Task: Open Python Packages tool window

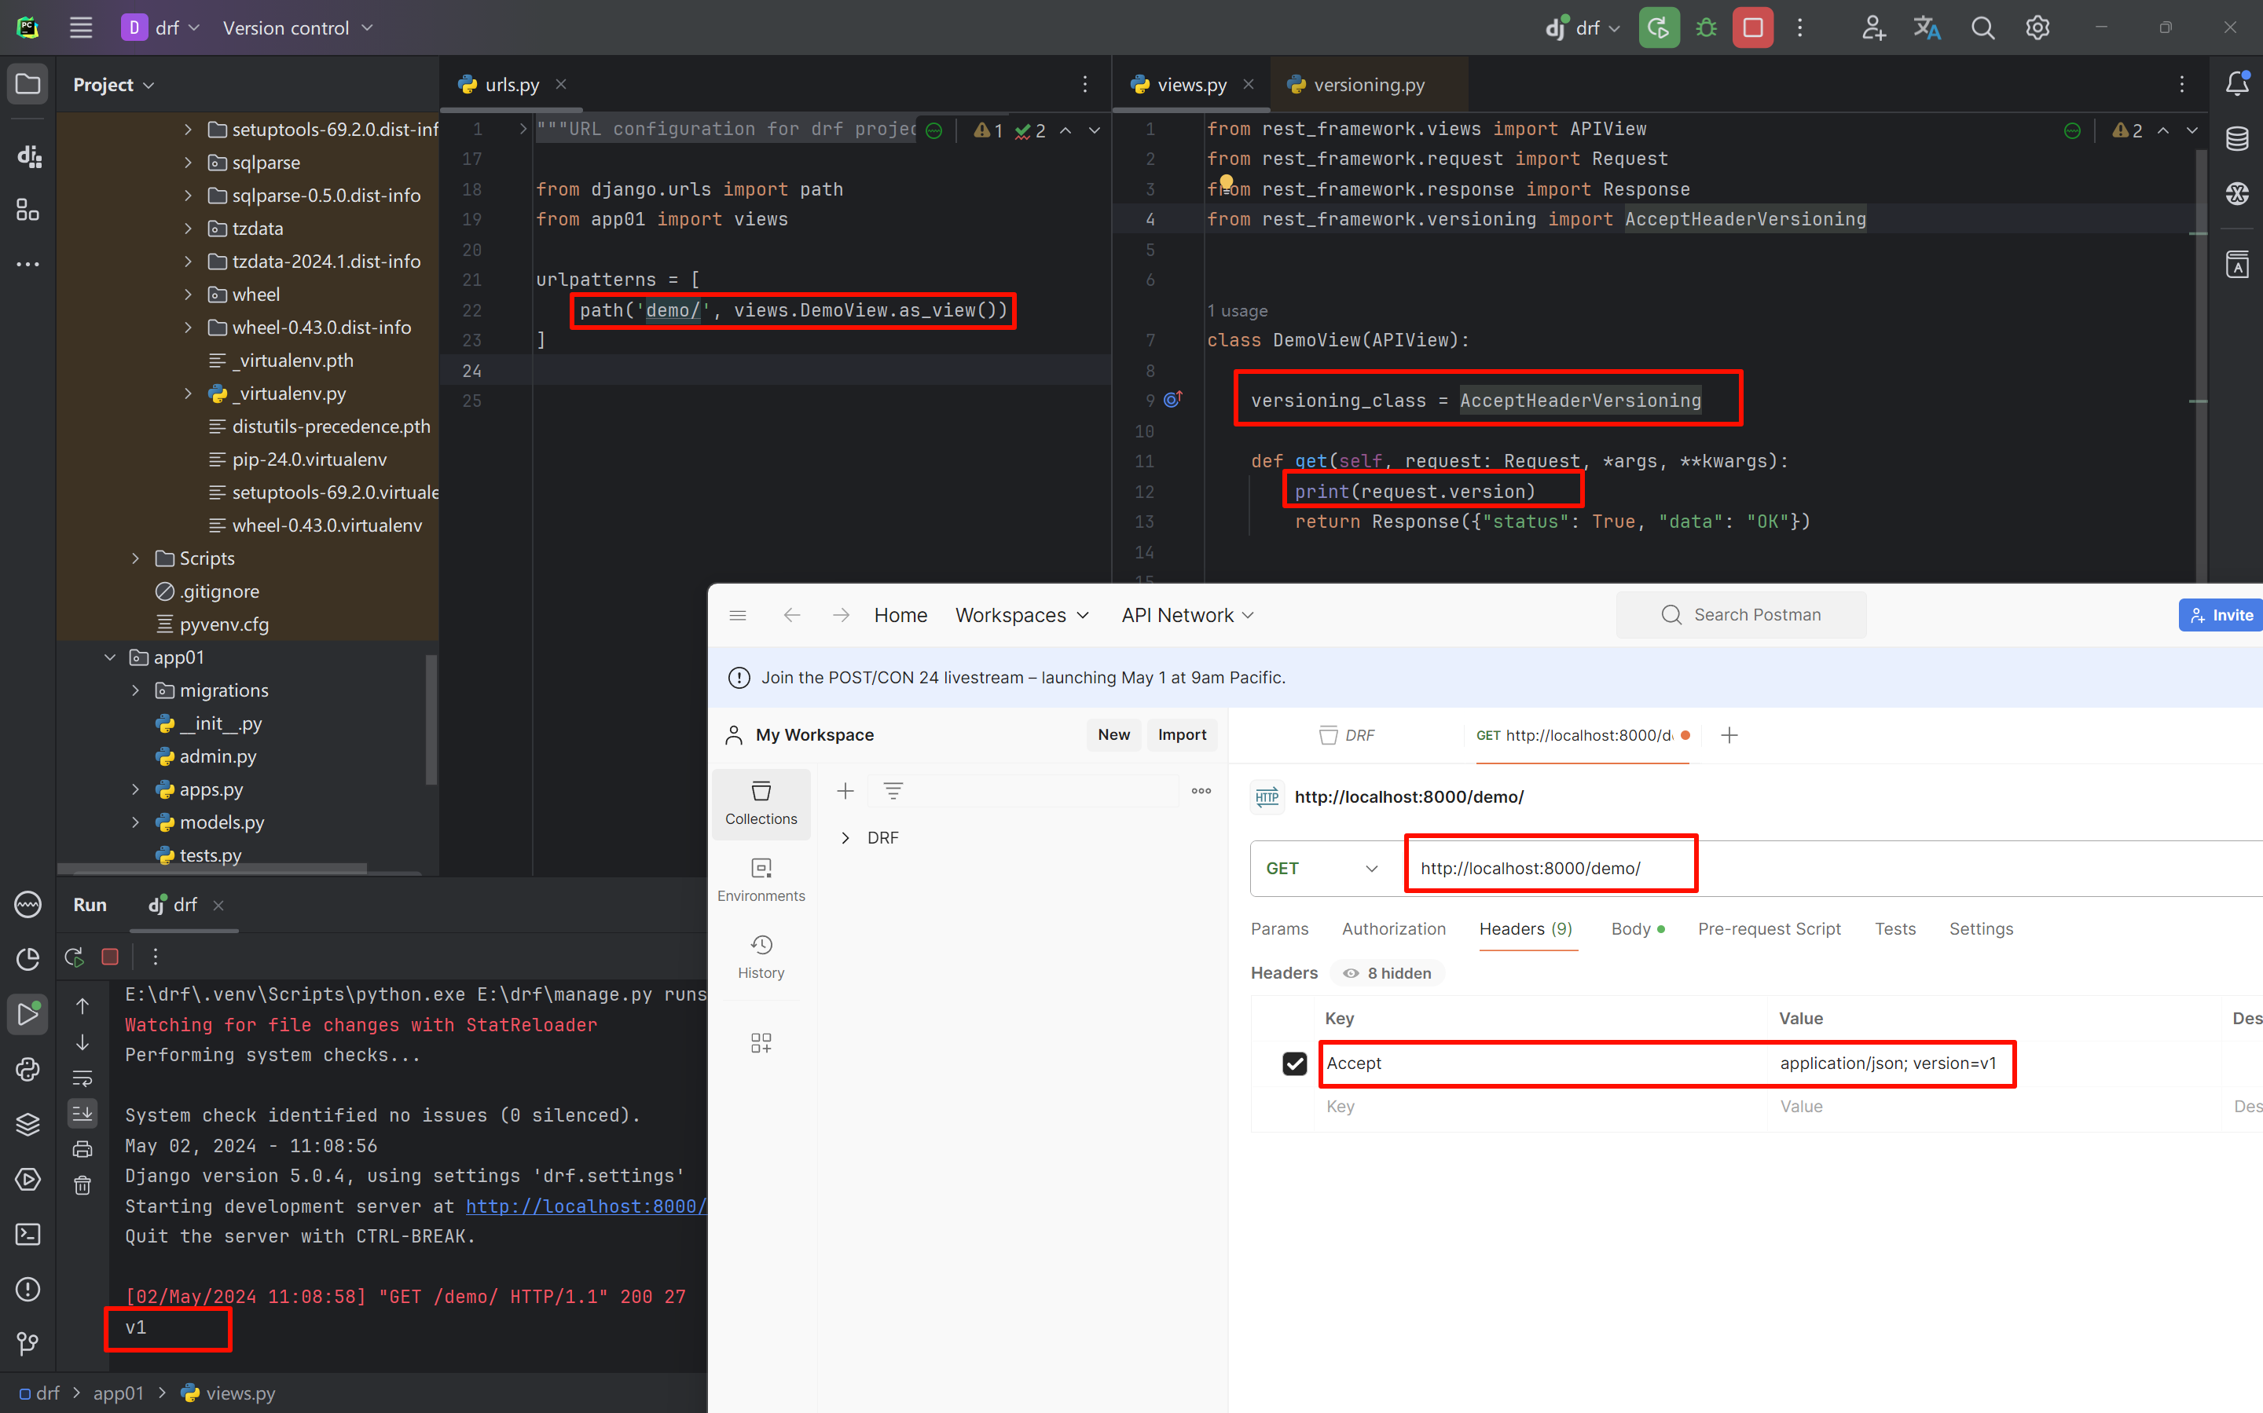Action: 28,1124
